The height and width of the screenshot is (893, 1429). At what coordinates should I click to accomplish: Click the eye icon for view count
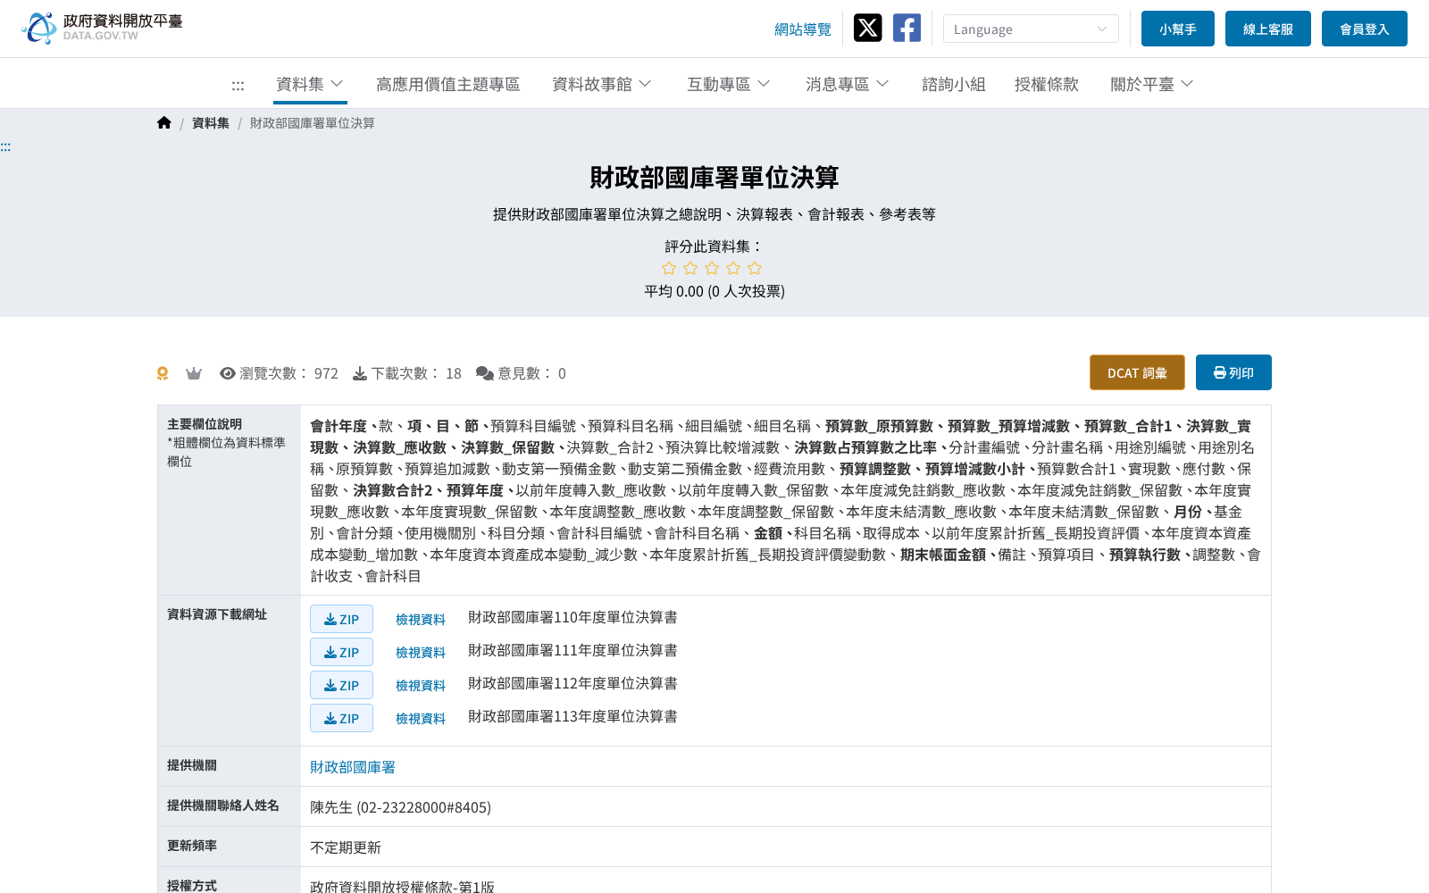point(228,373)
